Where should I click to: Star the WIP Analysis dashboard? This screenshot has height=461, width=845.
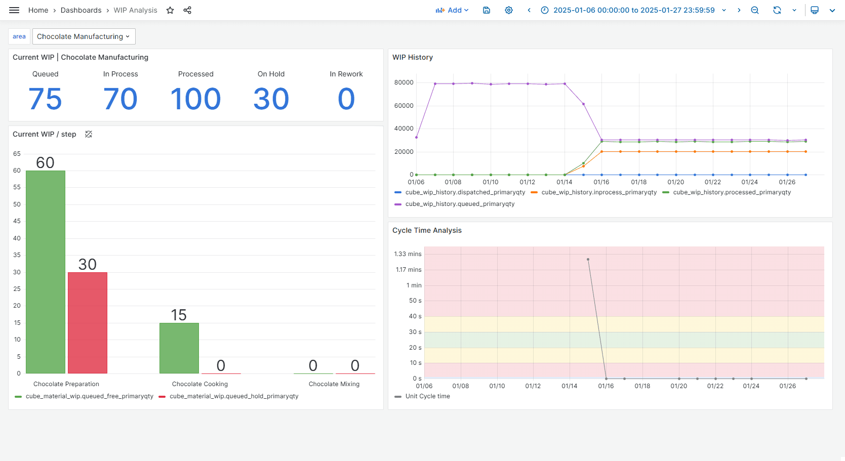pyautogui.click(x=170, y=10)
